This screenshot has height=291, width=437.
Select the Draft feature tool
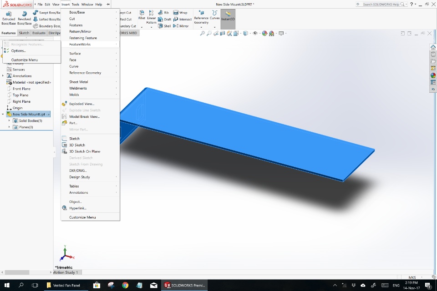pos(164,19)
